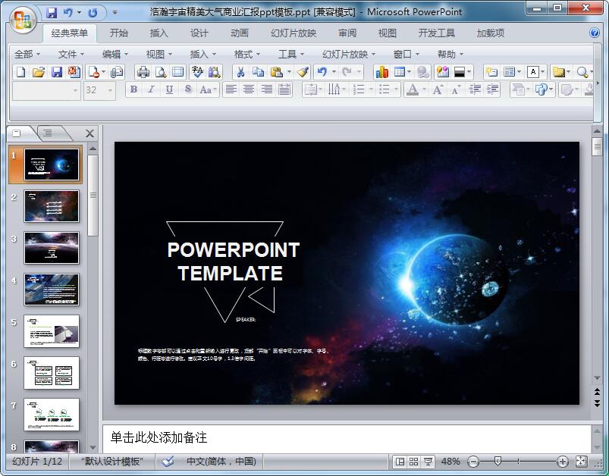Decrease font size
This screenshot has width=609, height=476.
456,89
